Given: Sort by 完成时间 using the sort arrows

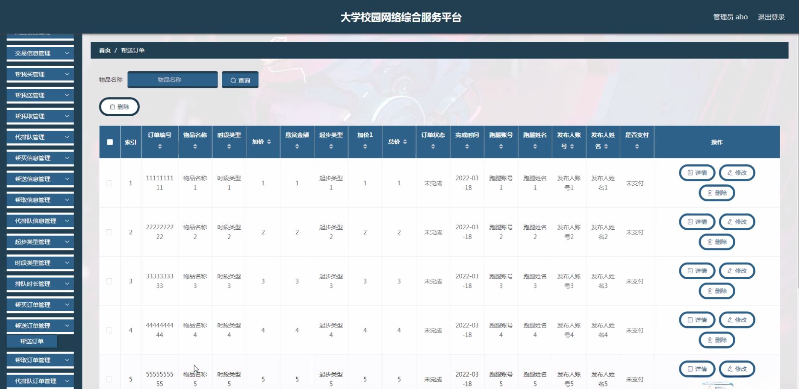Looking at the screenshot, I should [x=467, y=146].
